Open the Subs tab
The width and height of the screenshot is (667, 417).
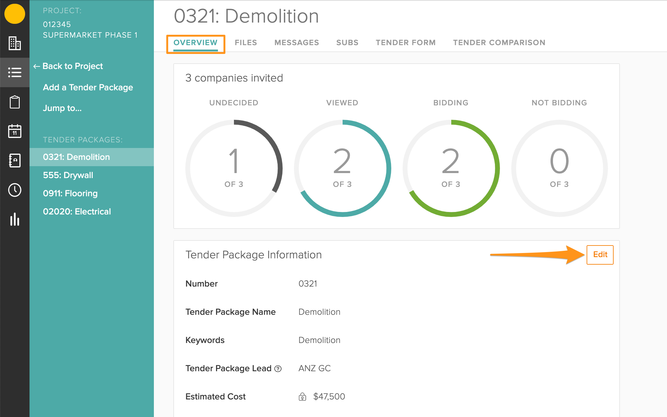coord(347,43)
